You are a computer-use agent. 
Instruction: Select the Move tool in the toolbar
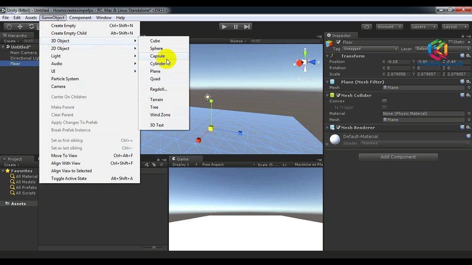(20, 26)
